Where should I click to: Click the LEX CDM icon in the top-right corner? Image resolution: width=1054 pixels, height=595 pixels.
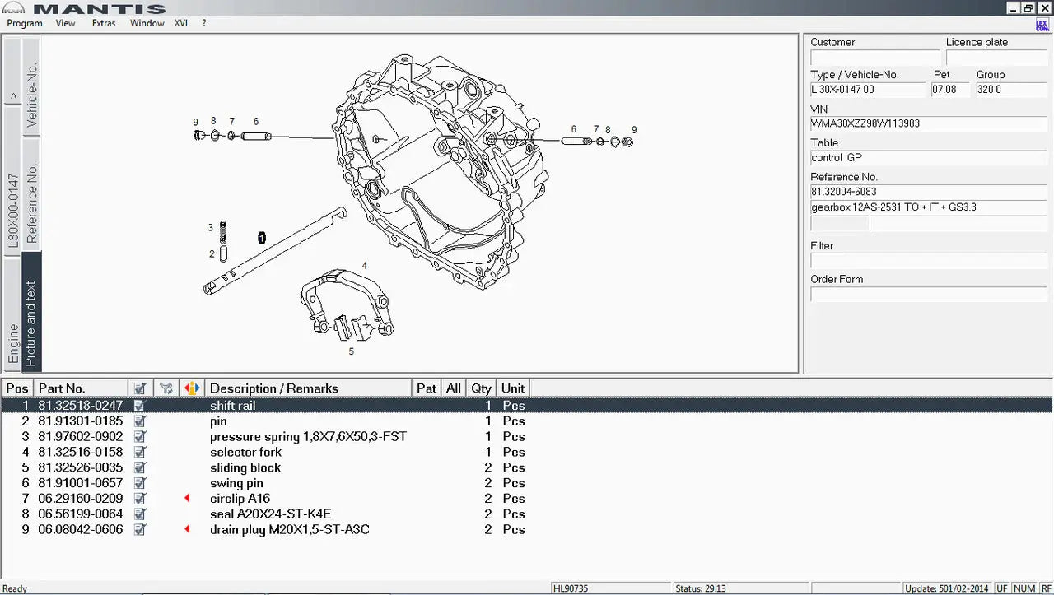pos(1044,24)
